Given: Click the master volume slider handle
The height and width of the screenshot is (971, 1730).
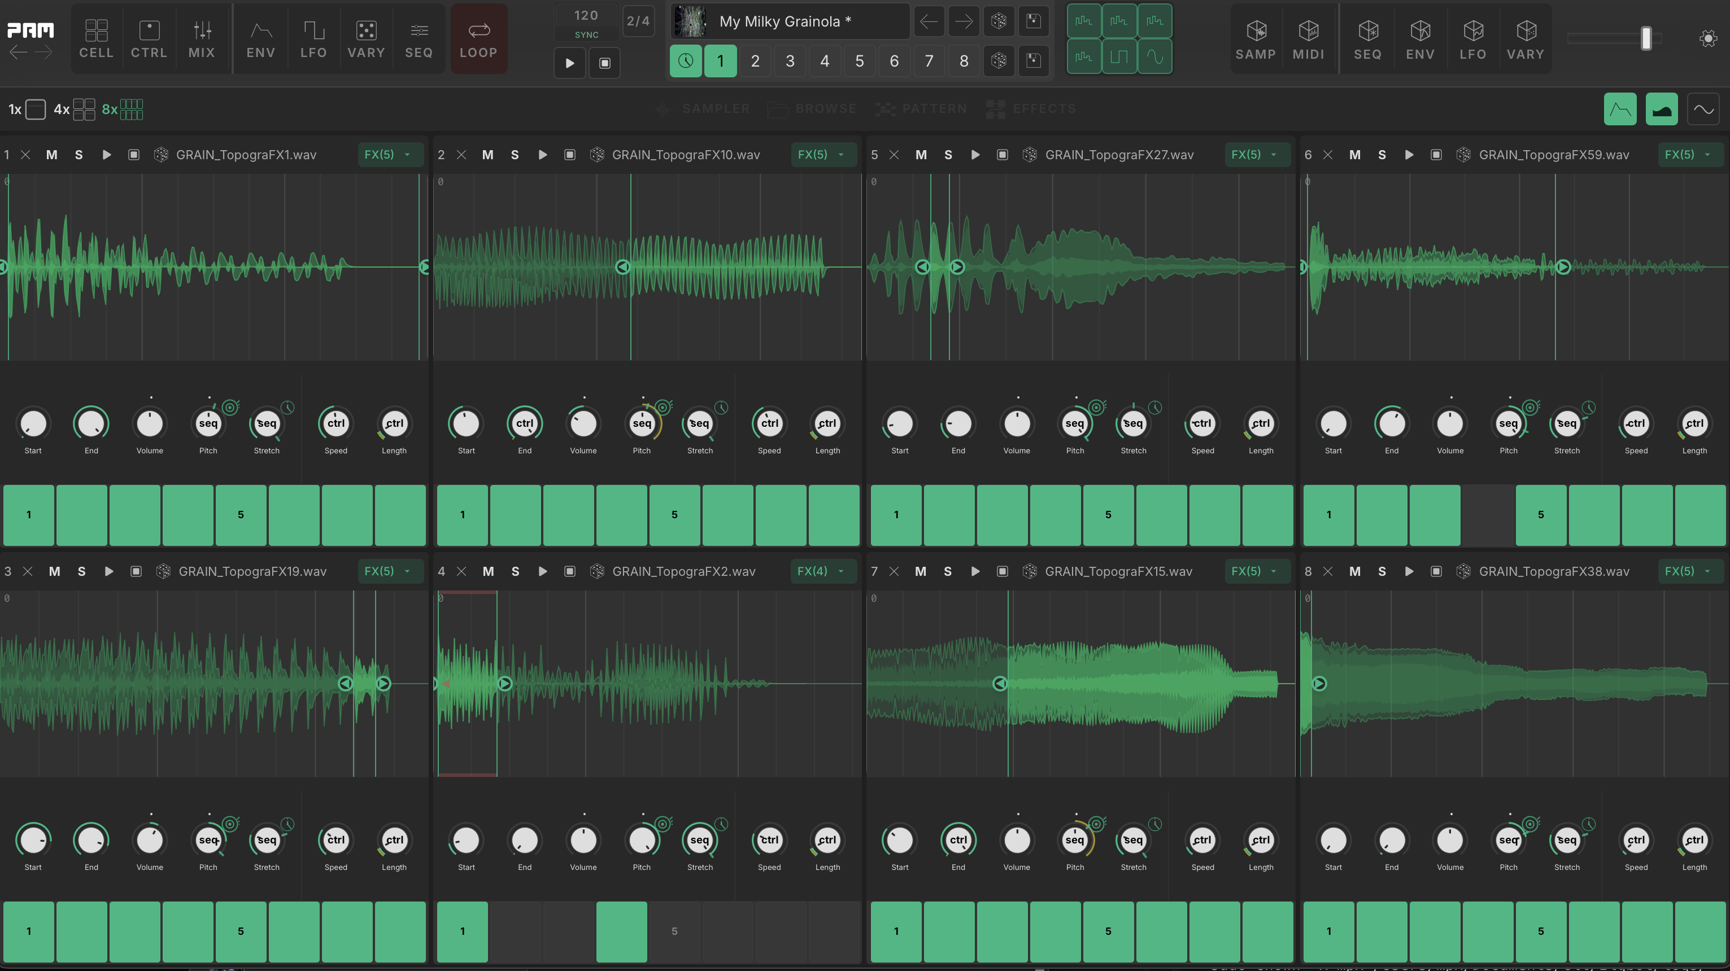Looking at the screenshot, I should [x=1645, y=38].
